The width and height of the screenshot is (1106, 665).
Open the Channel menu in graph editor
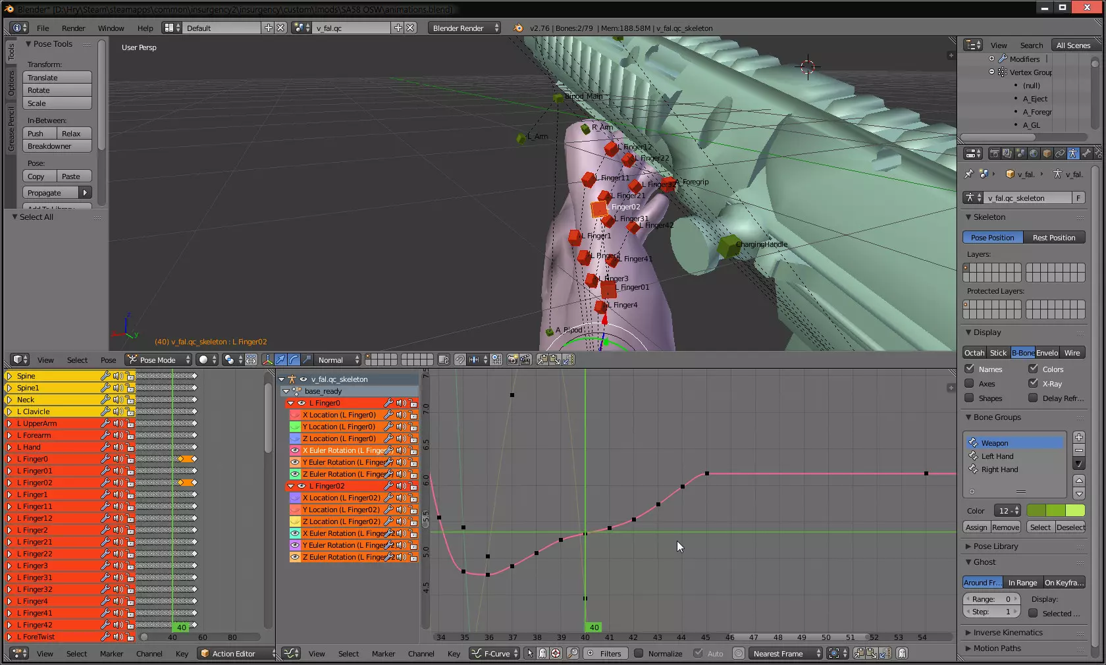pyautogui.click(x=421, y=654)
